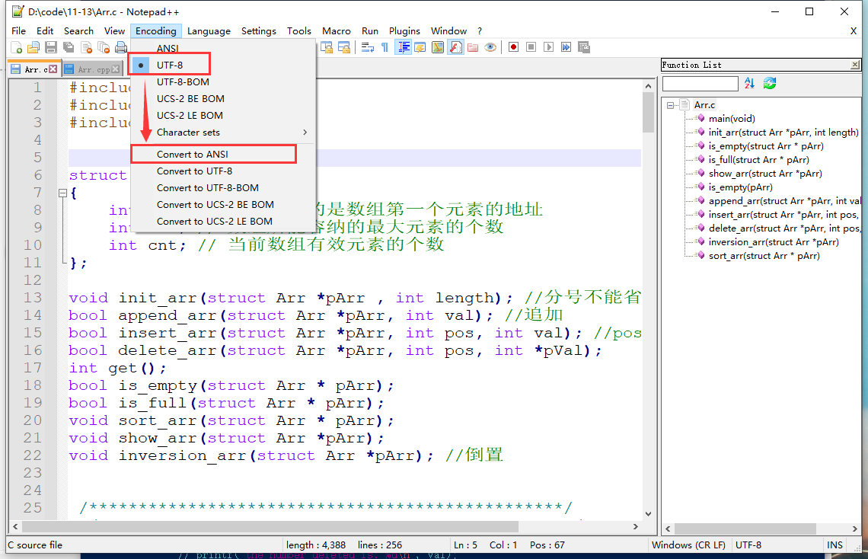Open the Macro menu

[336, 30]
